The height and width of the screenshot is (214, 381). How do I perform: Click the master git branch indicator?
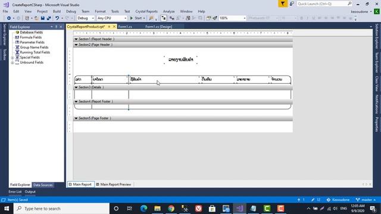coord(366,200)
